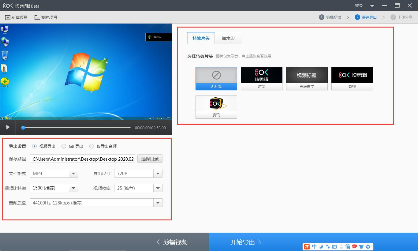This screenshot has width=418, height=251.
Task: Open 文件格式 MP4 dropdown
Action: click(x=54, y=173)
